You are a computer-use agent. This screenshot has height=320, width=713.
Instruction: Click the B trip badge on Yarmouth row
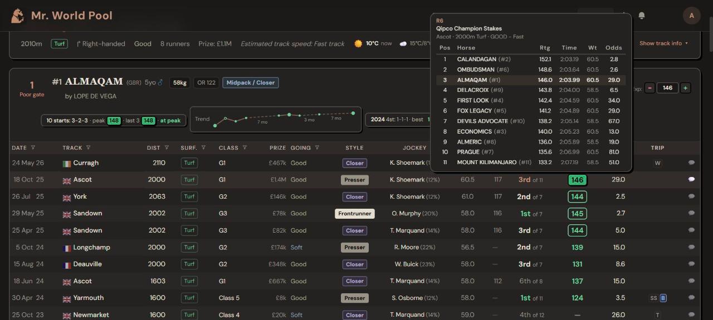(663, 298)
